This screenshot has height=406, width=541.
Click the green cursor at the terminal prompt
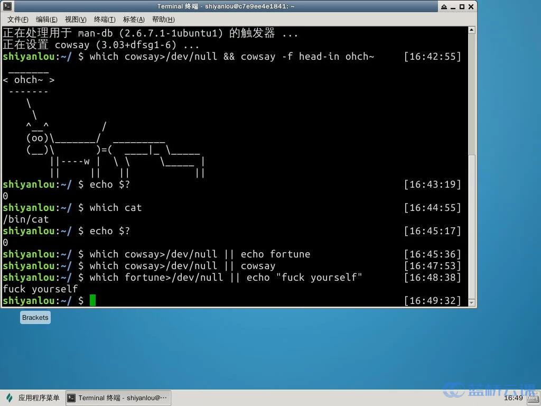(93, 301)
